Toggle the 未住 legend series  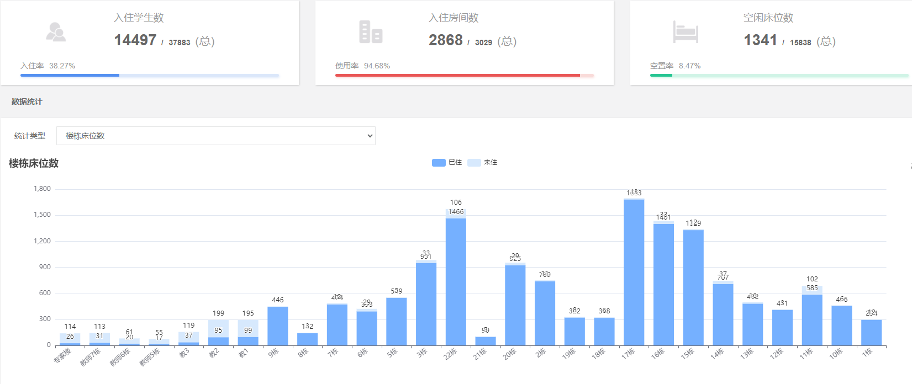coord(482,162)
